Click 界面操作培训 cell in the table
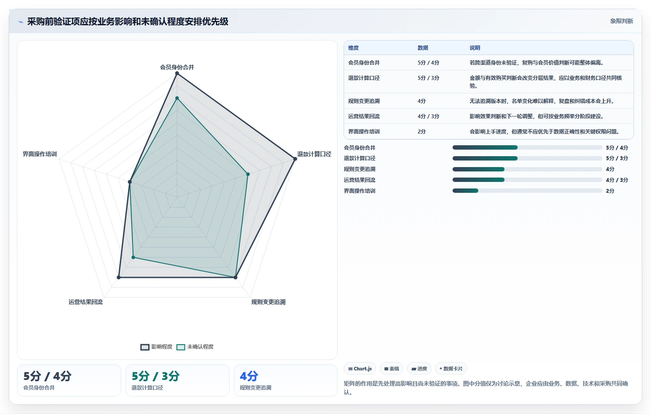This screenshot has height=414, width=651. (x=364, y=132)
